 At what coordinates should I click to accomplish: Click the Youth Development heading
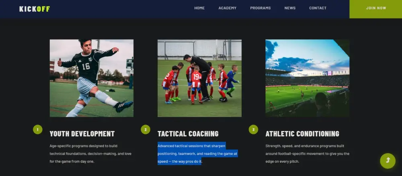(x=82, y=134)
